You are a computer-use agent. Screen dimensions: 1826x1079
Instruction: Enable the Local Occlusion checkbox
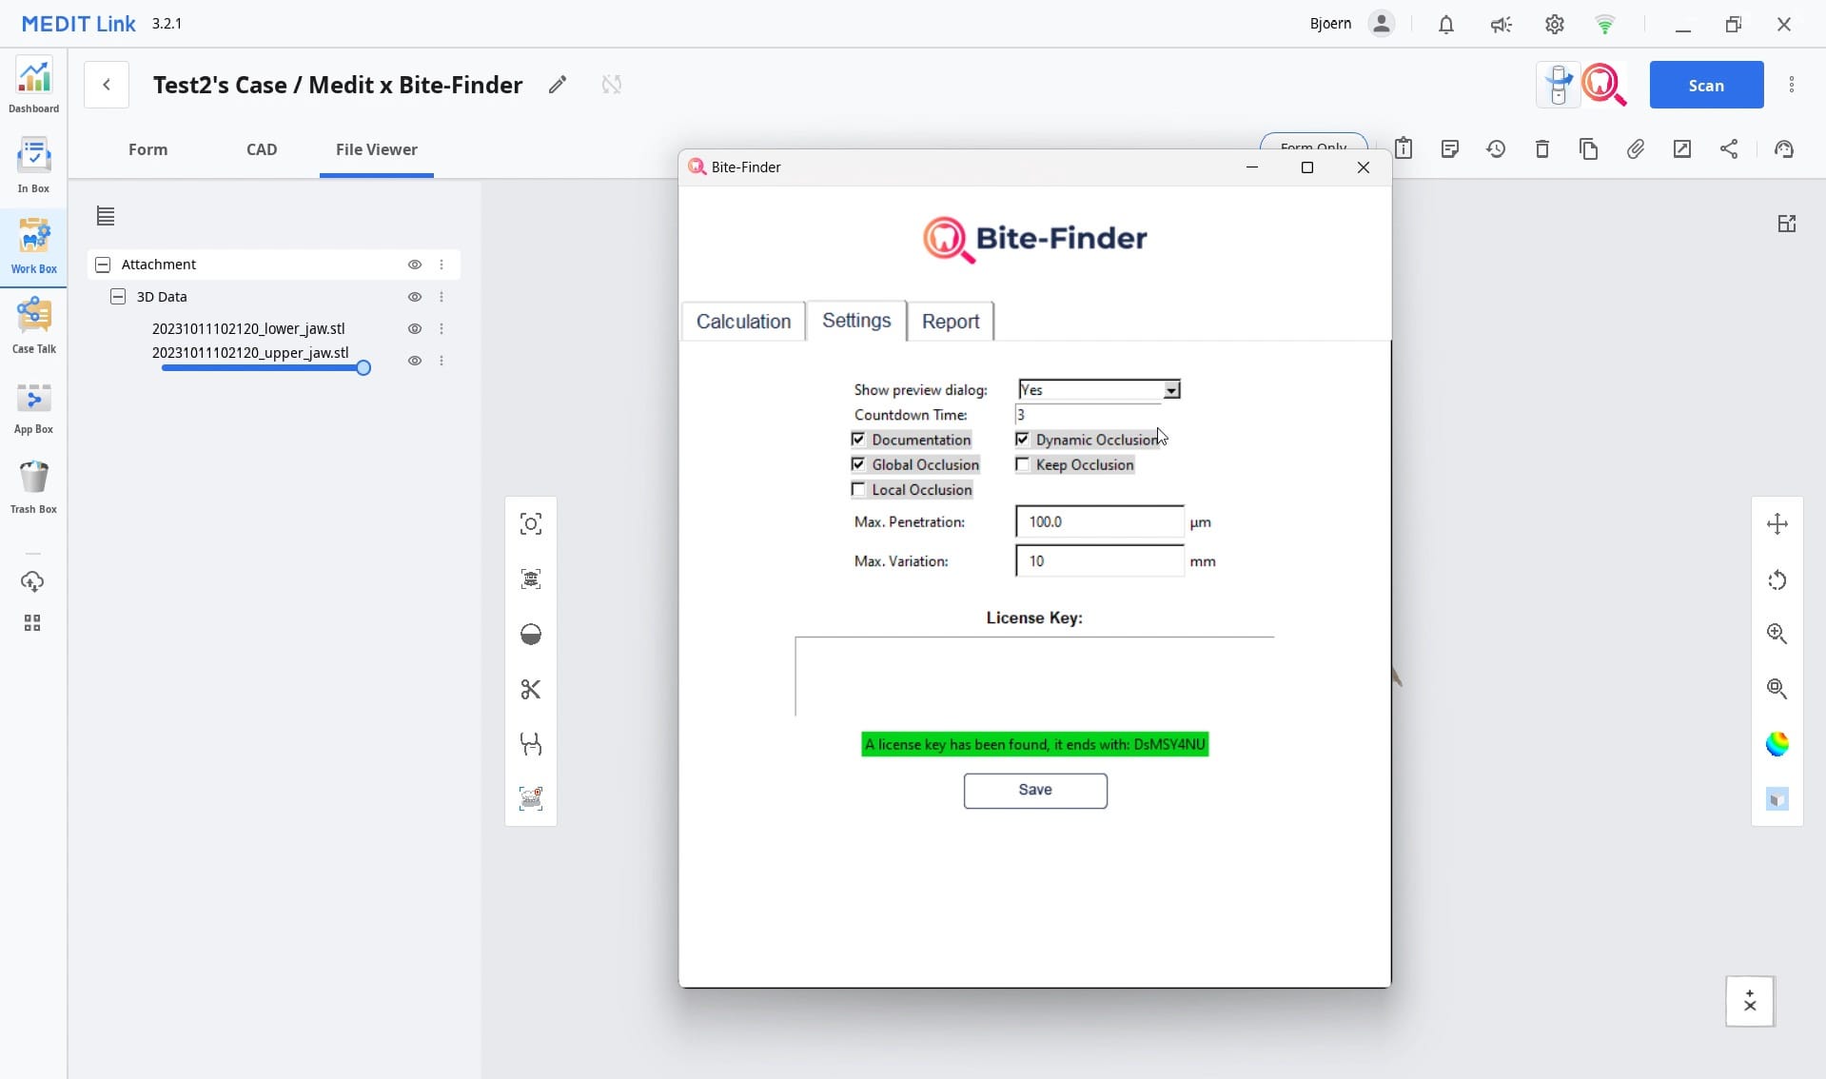(858, 489)
